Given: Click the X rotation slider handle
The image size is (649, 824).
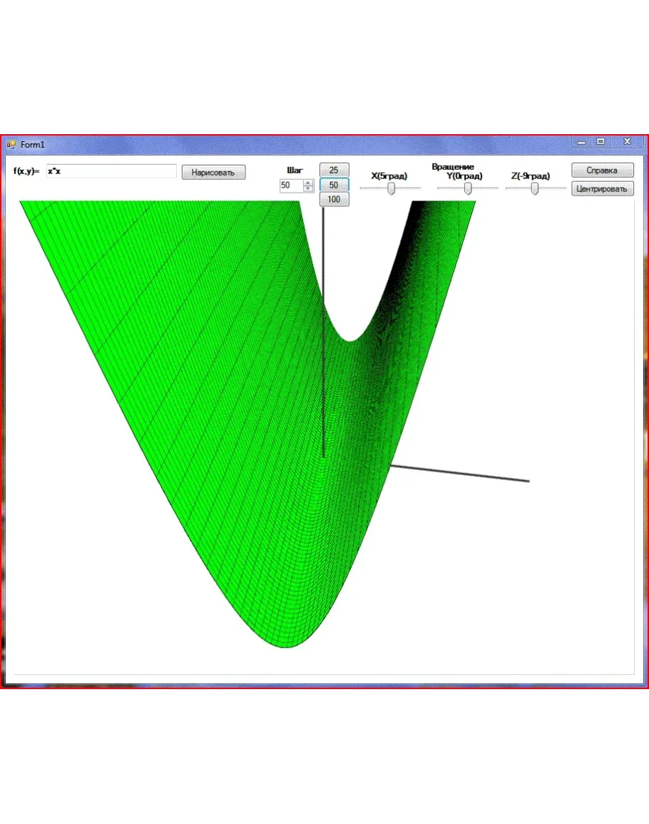Looking at the screenshot, I should click(391, 188).
